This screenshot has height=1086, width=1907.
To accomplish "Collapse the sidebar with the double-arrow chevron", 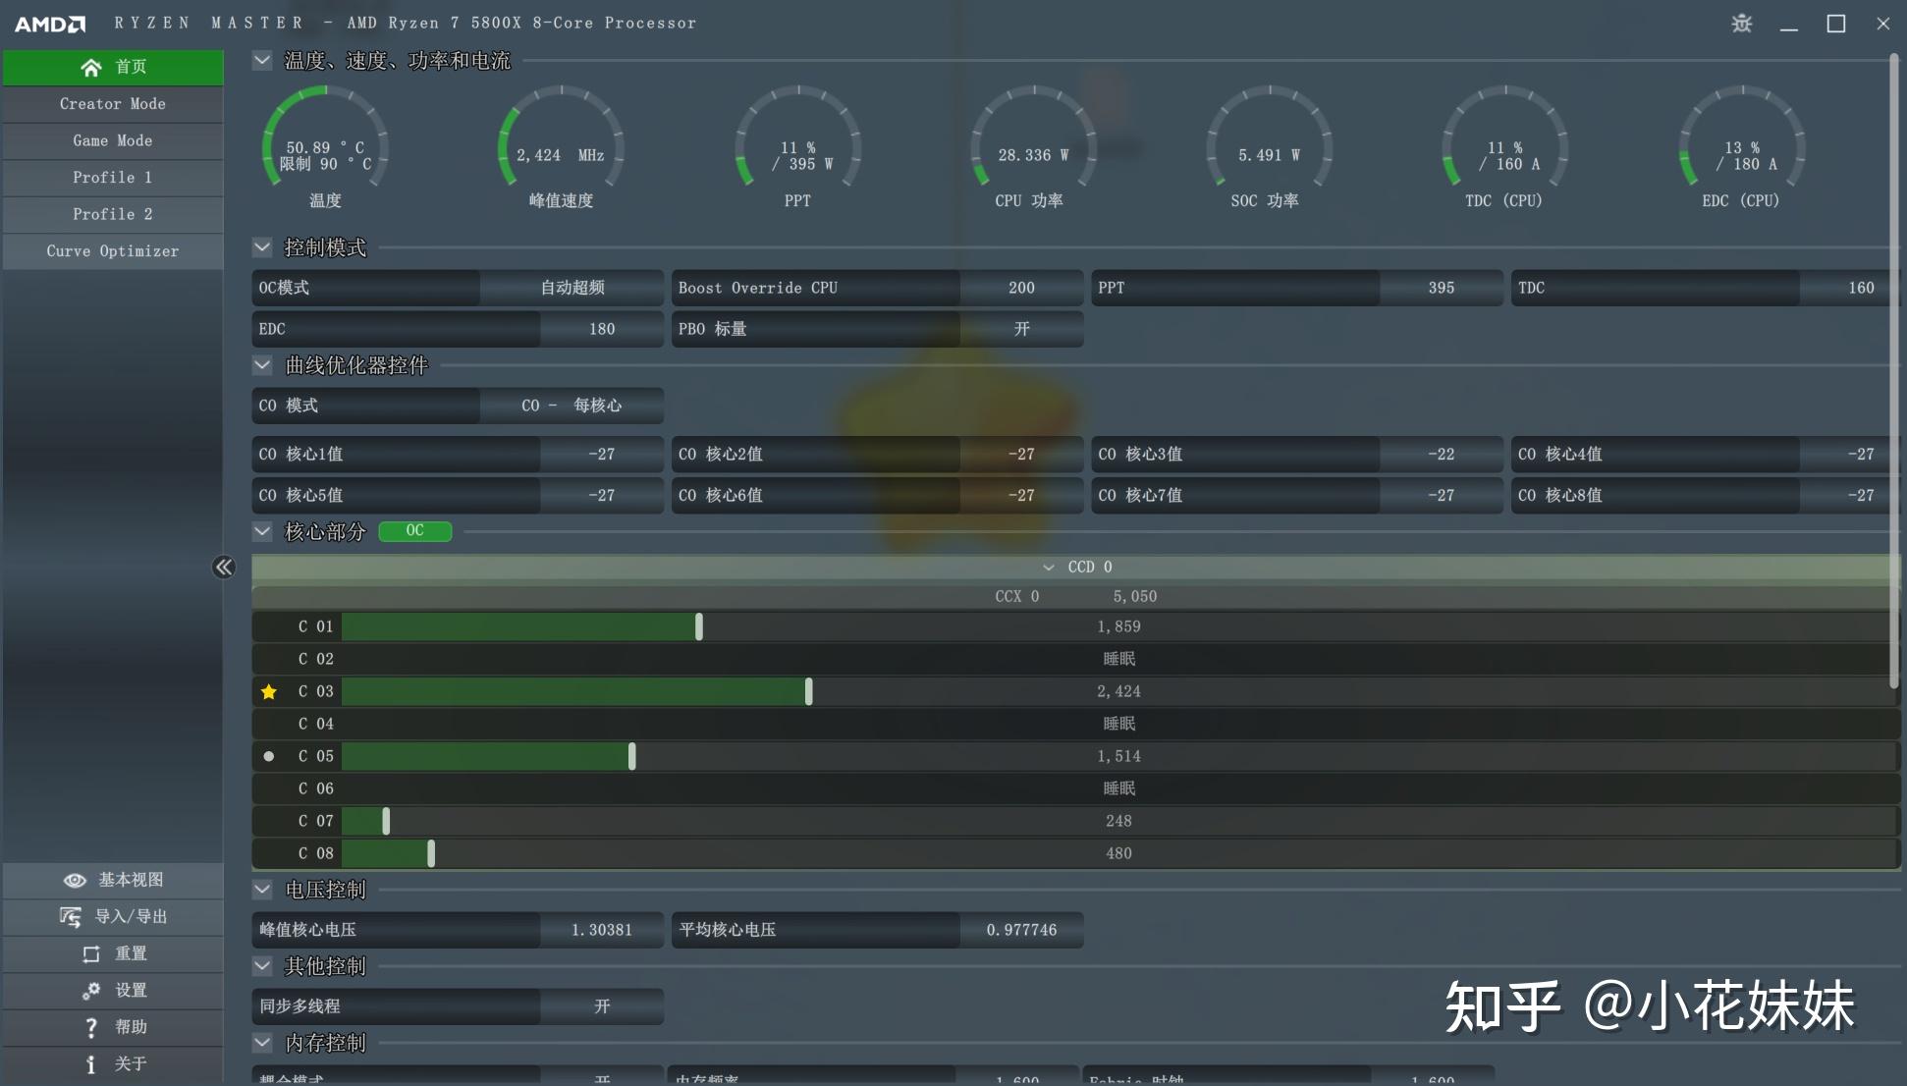I will coord(224,568).
